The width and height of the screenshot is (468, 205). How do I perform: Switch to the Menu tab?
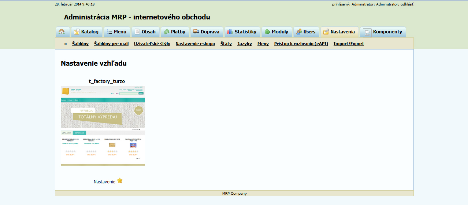coord(117,32)
